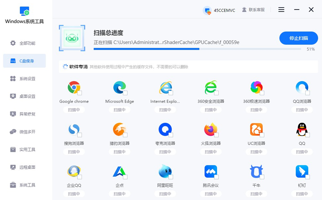Click the 45CCEMVC account name
This screenshot has height=200, width=322.
225,10
